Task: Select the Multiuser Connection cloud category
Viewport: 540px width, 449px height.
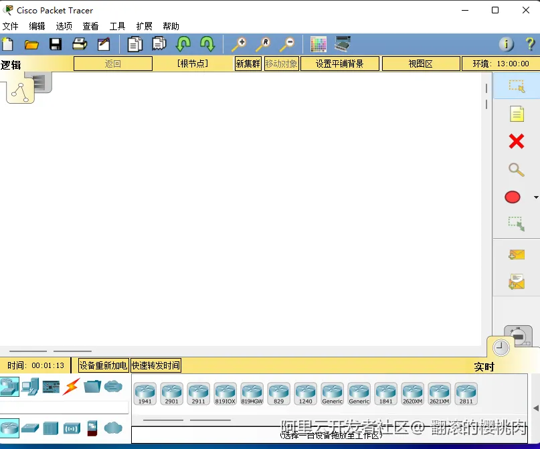Action: point(113,387)
